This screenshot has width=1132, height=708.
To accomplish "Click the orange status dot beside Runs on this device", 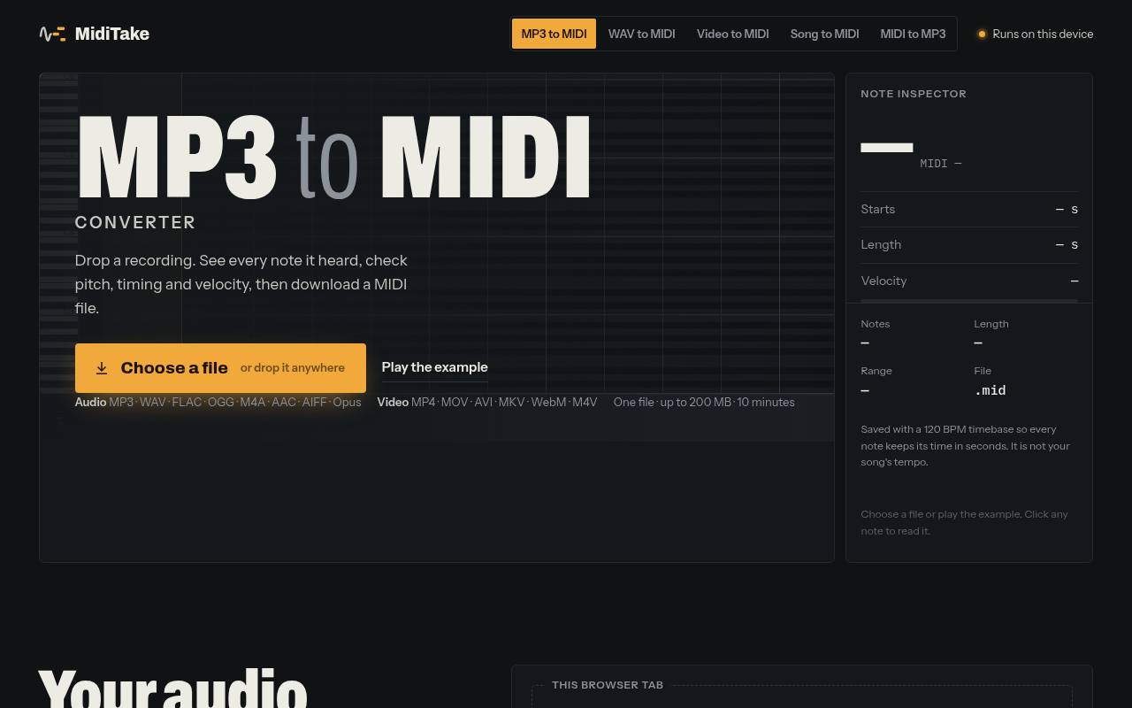I will point(982,34).
